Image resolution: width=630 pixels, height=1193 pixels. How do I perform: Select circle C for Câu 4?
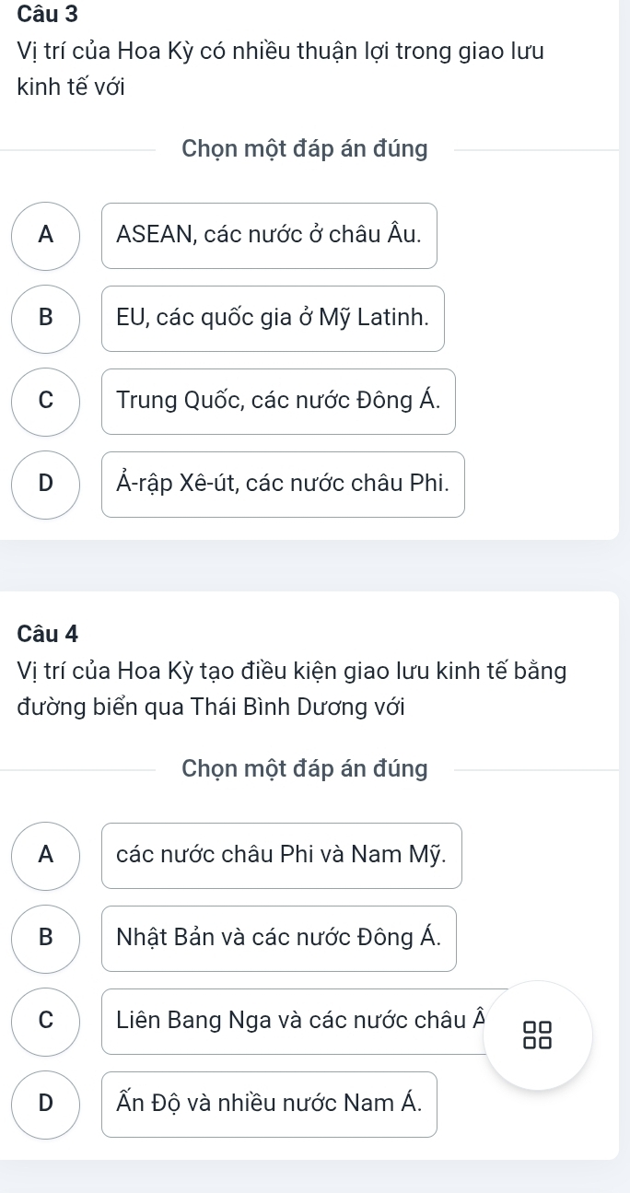click(x=46, y=1022)
